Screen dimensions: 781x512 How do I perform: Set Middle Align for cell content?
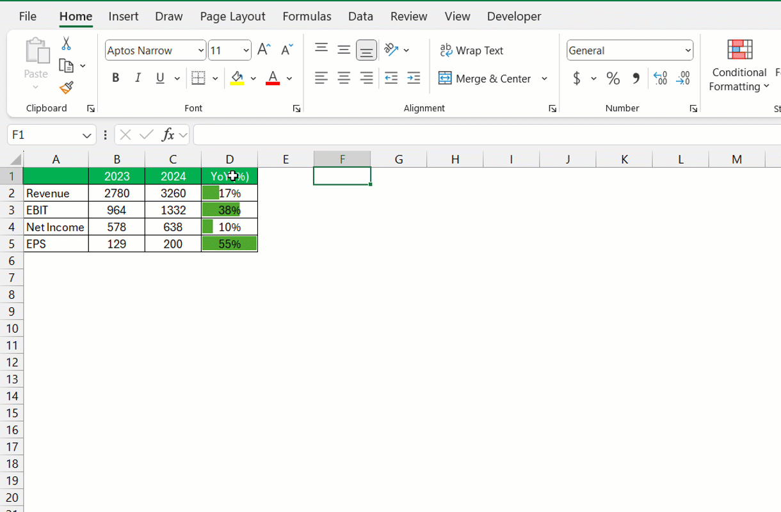click(x=344, y=50)
